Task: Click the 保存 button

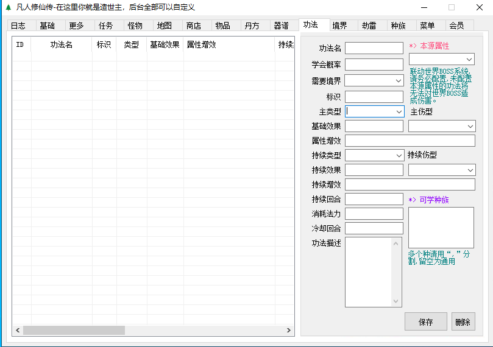Action: 426,321
